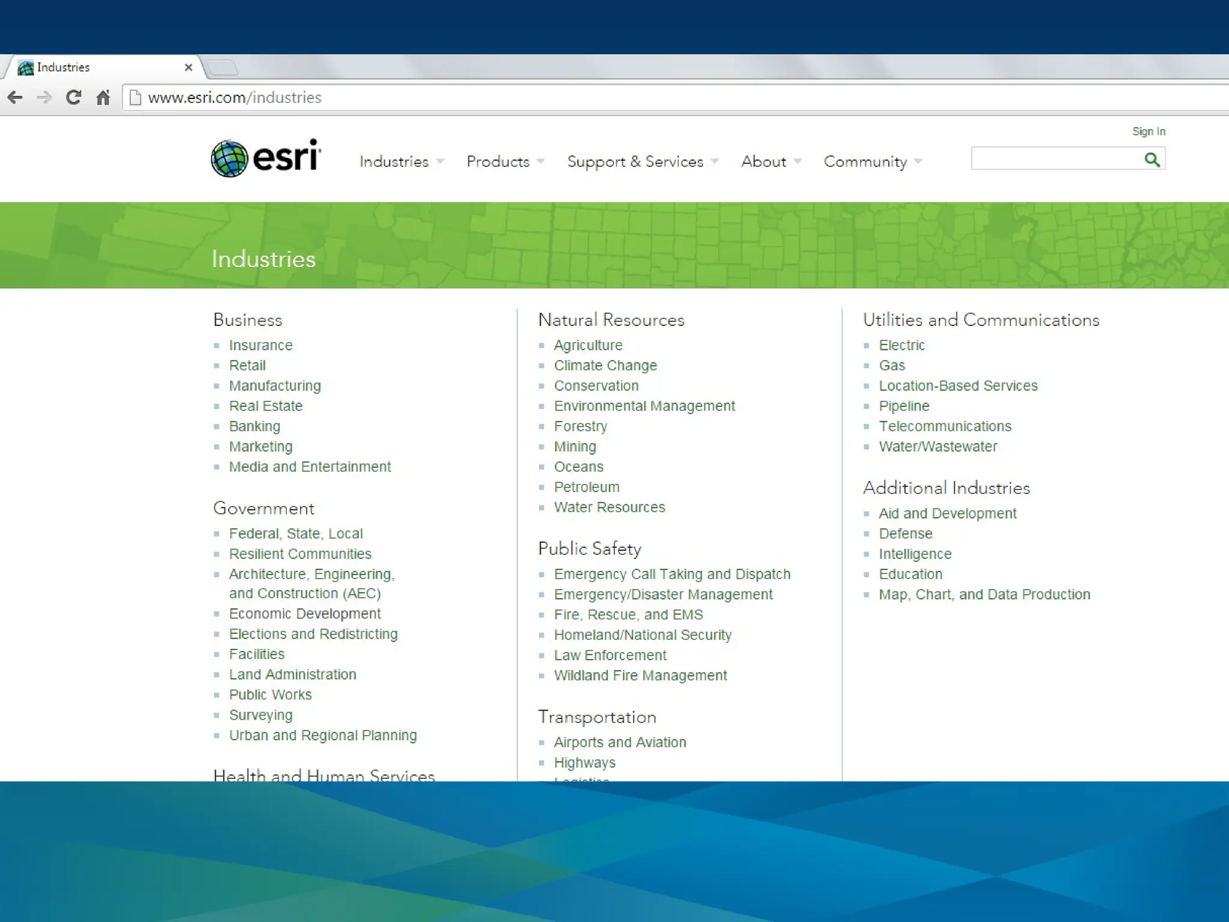
Task: Click in the Esri site search field
Action: coord(1056,159)
